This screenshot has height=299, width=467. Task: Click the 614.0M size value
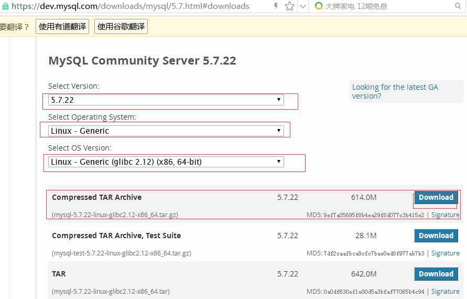point(364,197)
